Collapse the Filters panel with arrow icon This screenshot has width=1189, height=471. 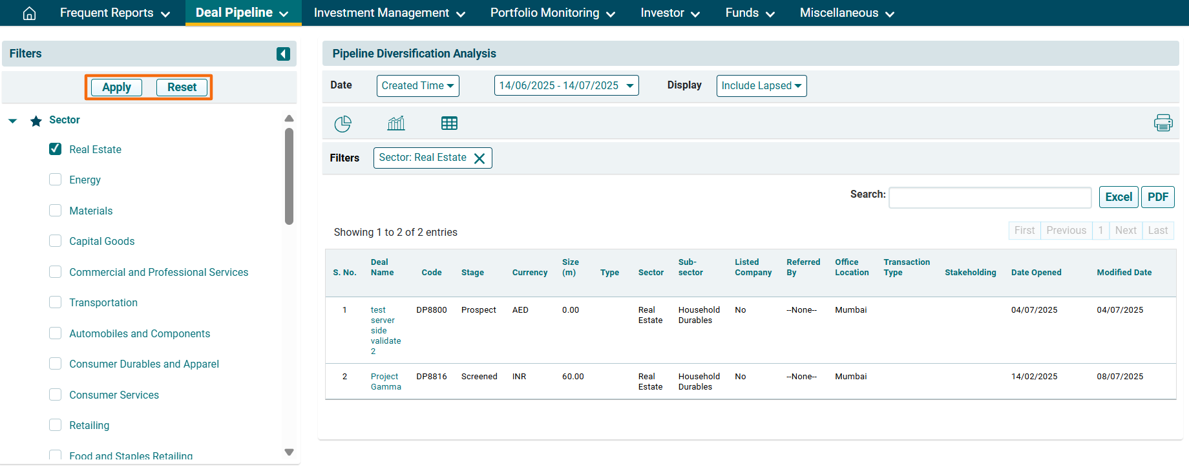coord(283,54)
